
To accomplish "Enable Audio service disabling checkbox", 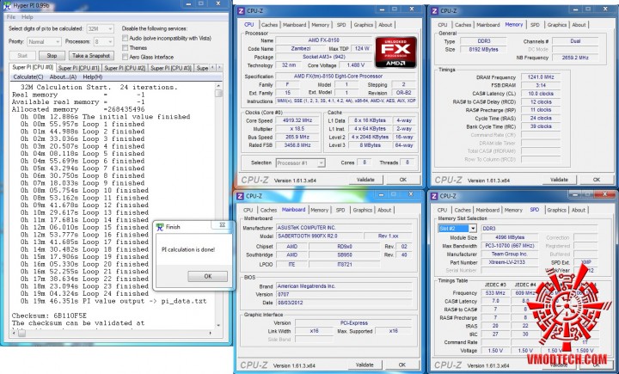I will pos(126,39).
